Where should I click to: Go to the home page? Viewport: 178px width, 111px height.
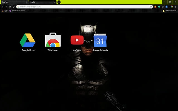tap(14, 7)
